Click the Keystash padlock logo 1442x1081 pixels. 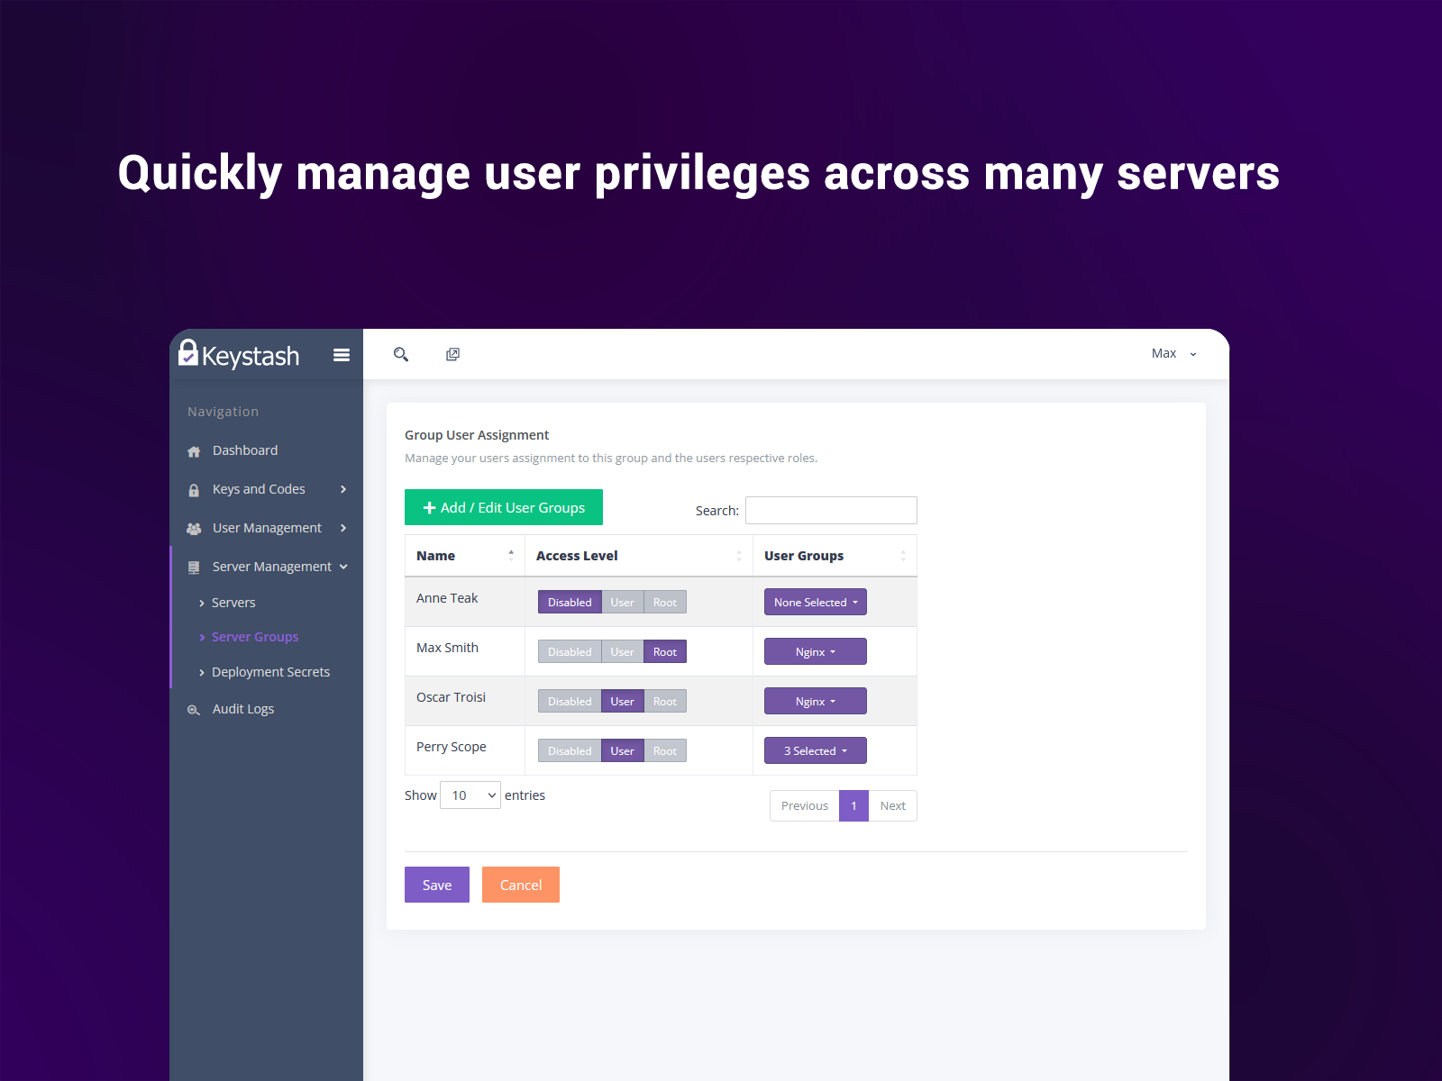click(x=188, y=354)
